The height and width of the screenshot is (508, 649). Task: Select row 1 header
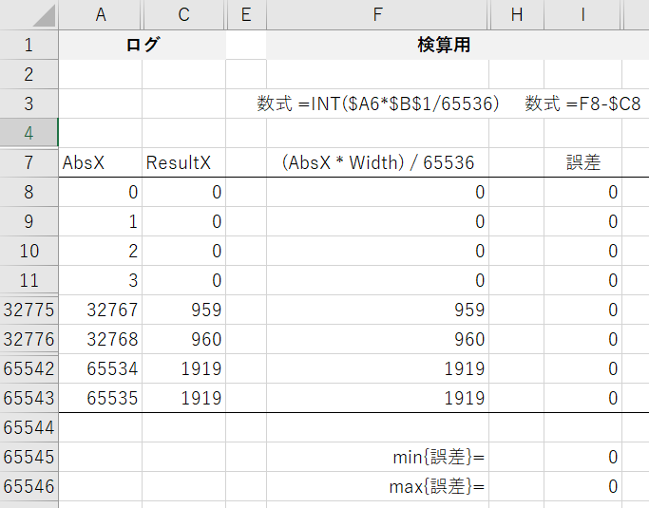point(29,45)
